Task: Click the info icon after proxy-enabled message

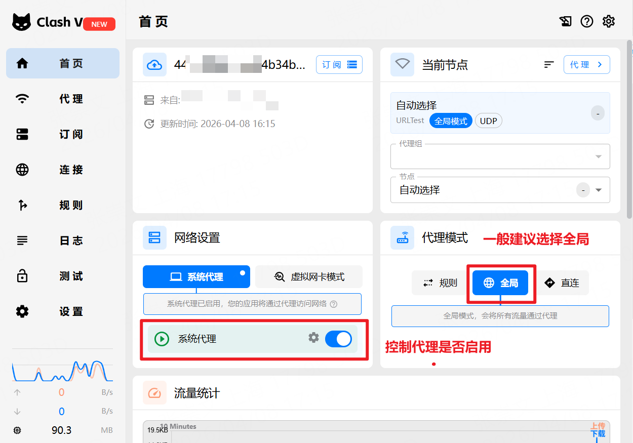Action: 333,304
